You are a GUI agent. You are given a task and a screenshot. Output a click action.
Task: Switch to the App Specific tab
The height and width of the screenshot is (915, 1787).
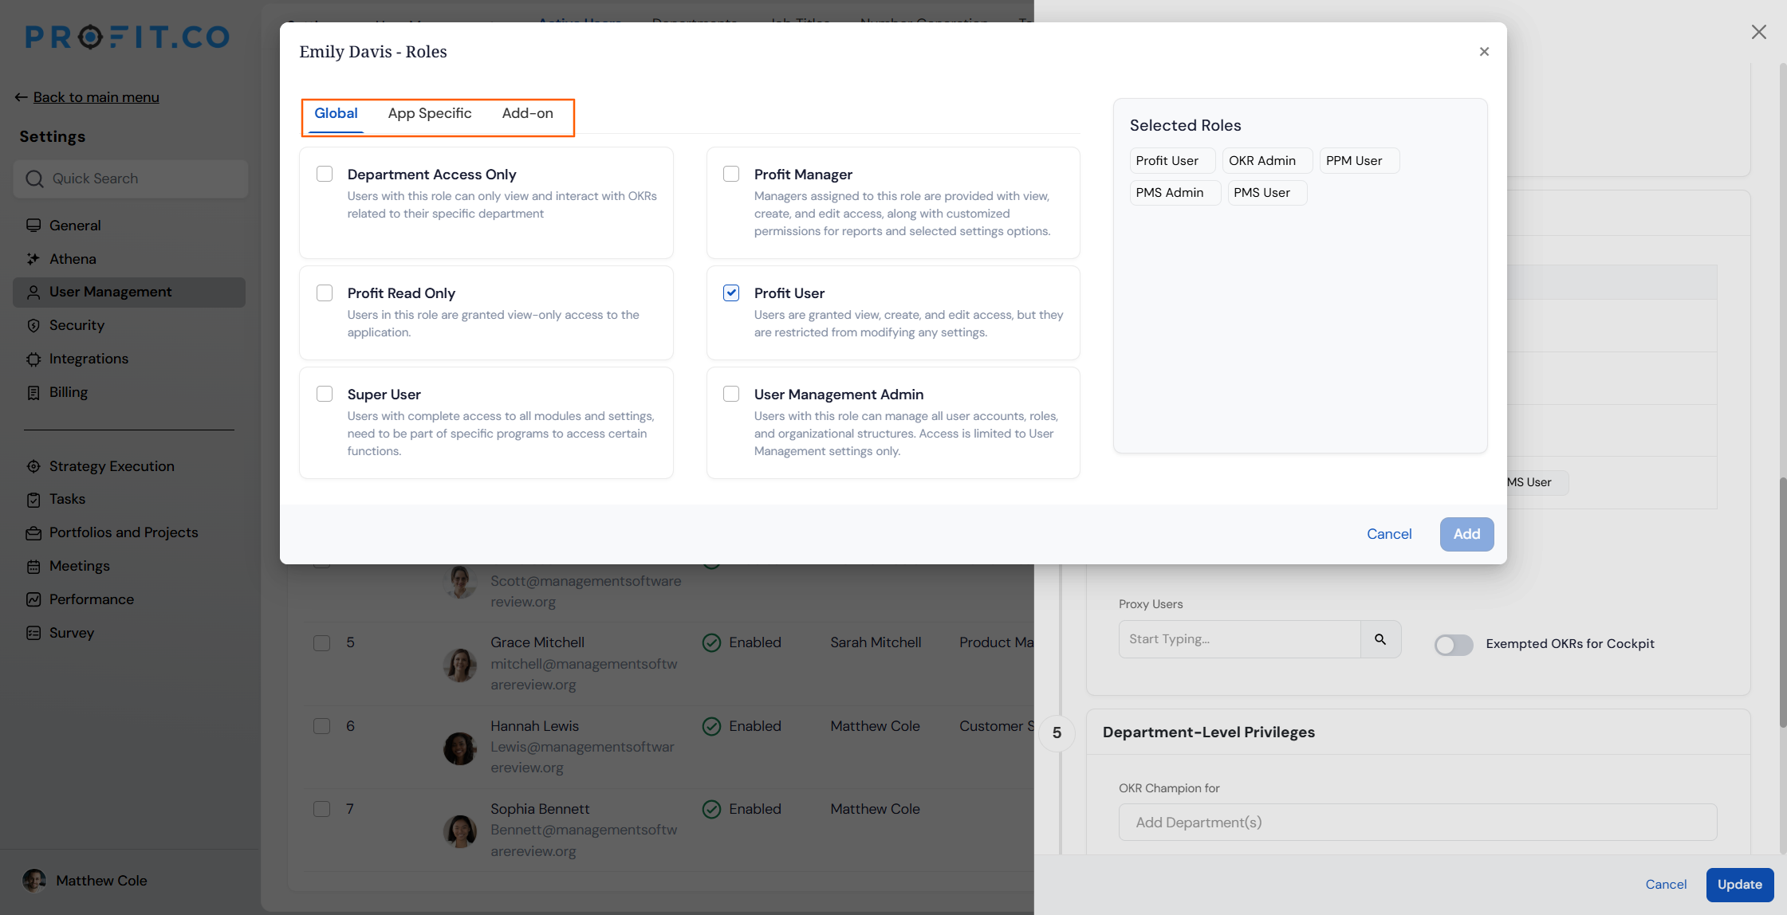pos(430,113)
